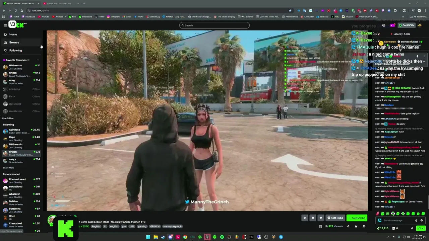429x241 pixels.
Task: Open the share stream icon
Action: click(348, 226)
